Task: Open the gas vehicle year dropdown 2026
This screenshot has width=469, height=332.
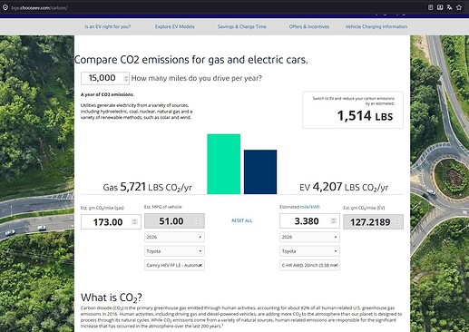Action: (174, 237)
